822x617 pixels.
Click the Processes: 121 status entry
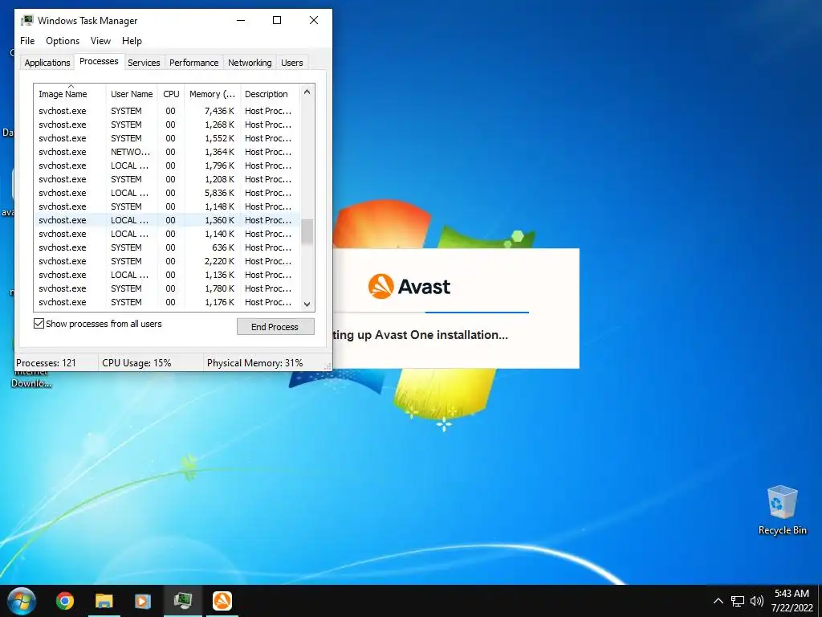click(x=46, y=362)
